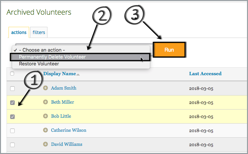
Task: Uncheck the Bob Little checkbox
Action: (x=12, y=117)
